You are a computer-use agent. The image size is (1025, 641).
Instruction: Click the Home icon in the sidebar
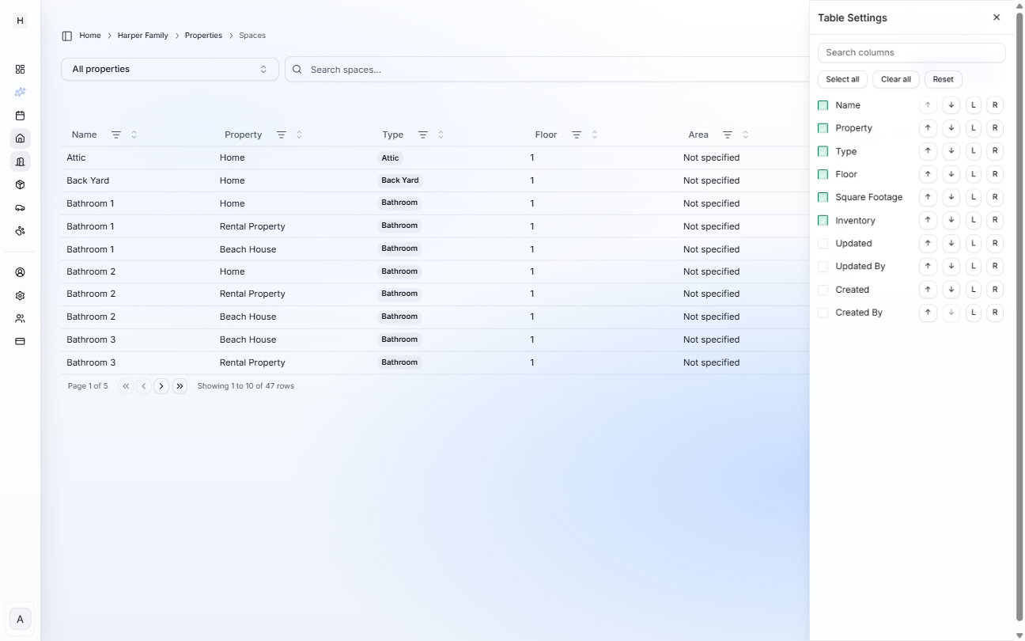[x=20, y=138]
